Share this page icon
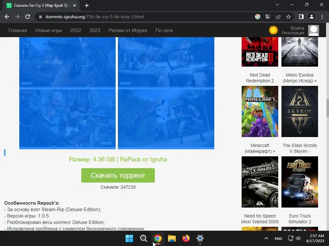329x246 pixels. coord(278,17)
